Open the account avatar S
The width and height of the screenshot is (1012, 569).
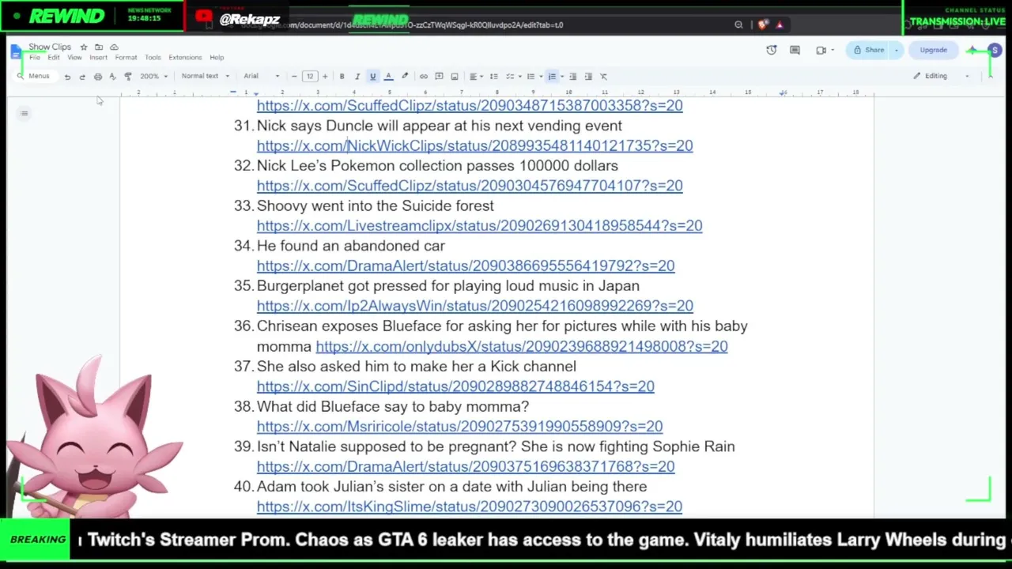point(995,51)
